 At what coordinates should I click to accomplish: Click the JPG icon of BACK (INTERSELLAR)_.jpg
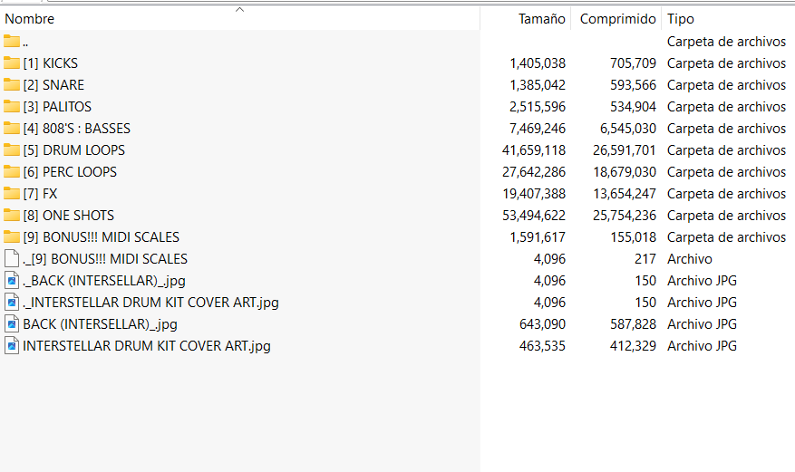(12, 324)
